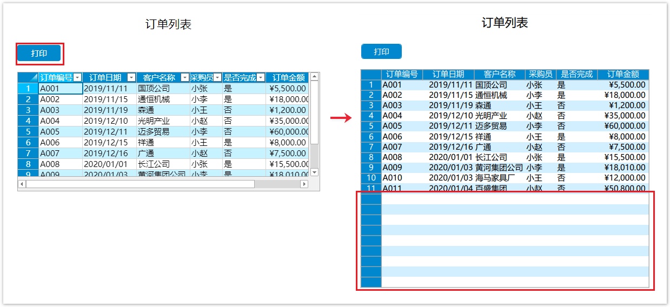Click the vertical scrollbar thumb in left table
The image size is (670, 307).
tap(315, 111)
